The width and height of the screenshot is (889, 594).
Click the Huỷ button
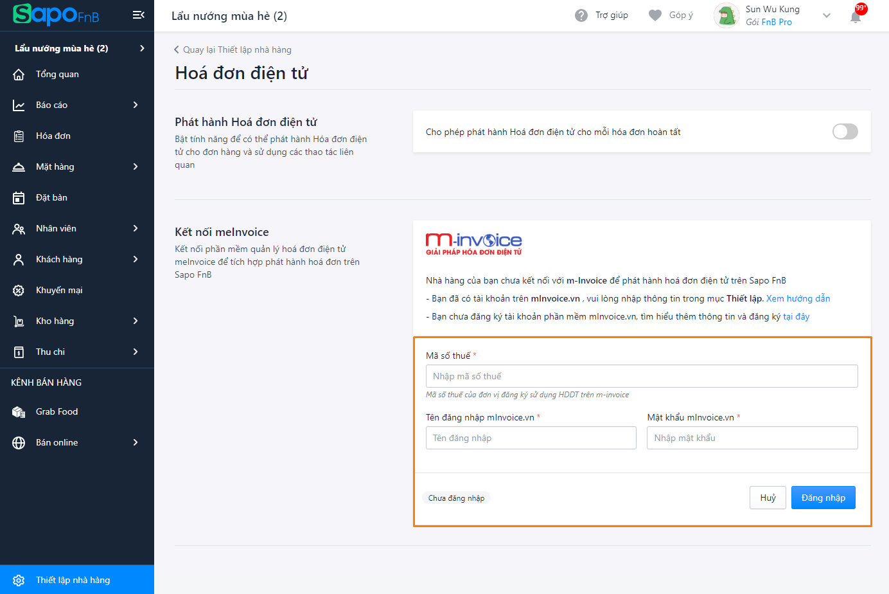pyautogui.click(x=768, y=498)
